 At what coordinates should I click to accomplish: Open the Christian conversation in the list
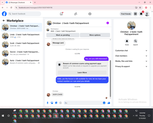(21, 27)
